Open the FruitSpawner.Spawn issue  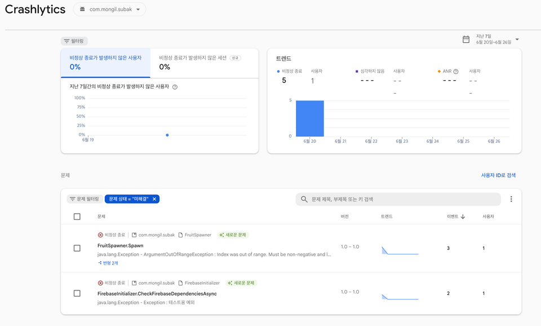tap(121, 245)
